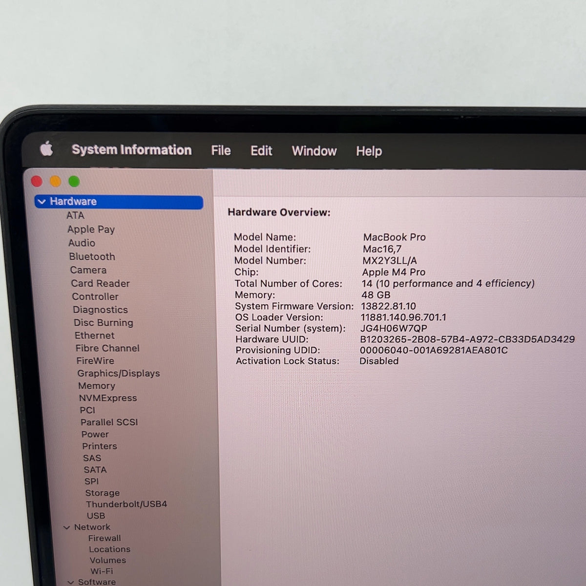The image size is (586, 586).
Task: Click the chip value Apple M4 Pro
Action: tap(394, 272)
